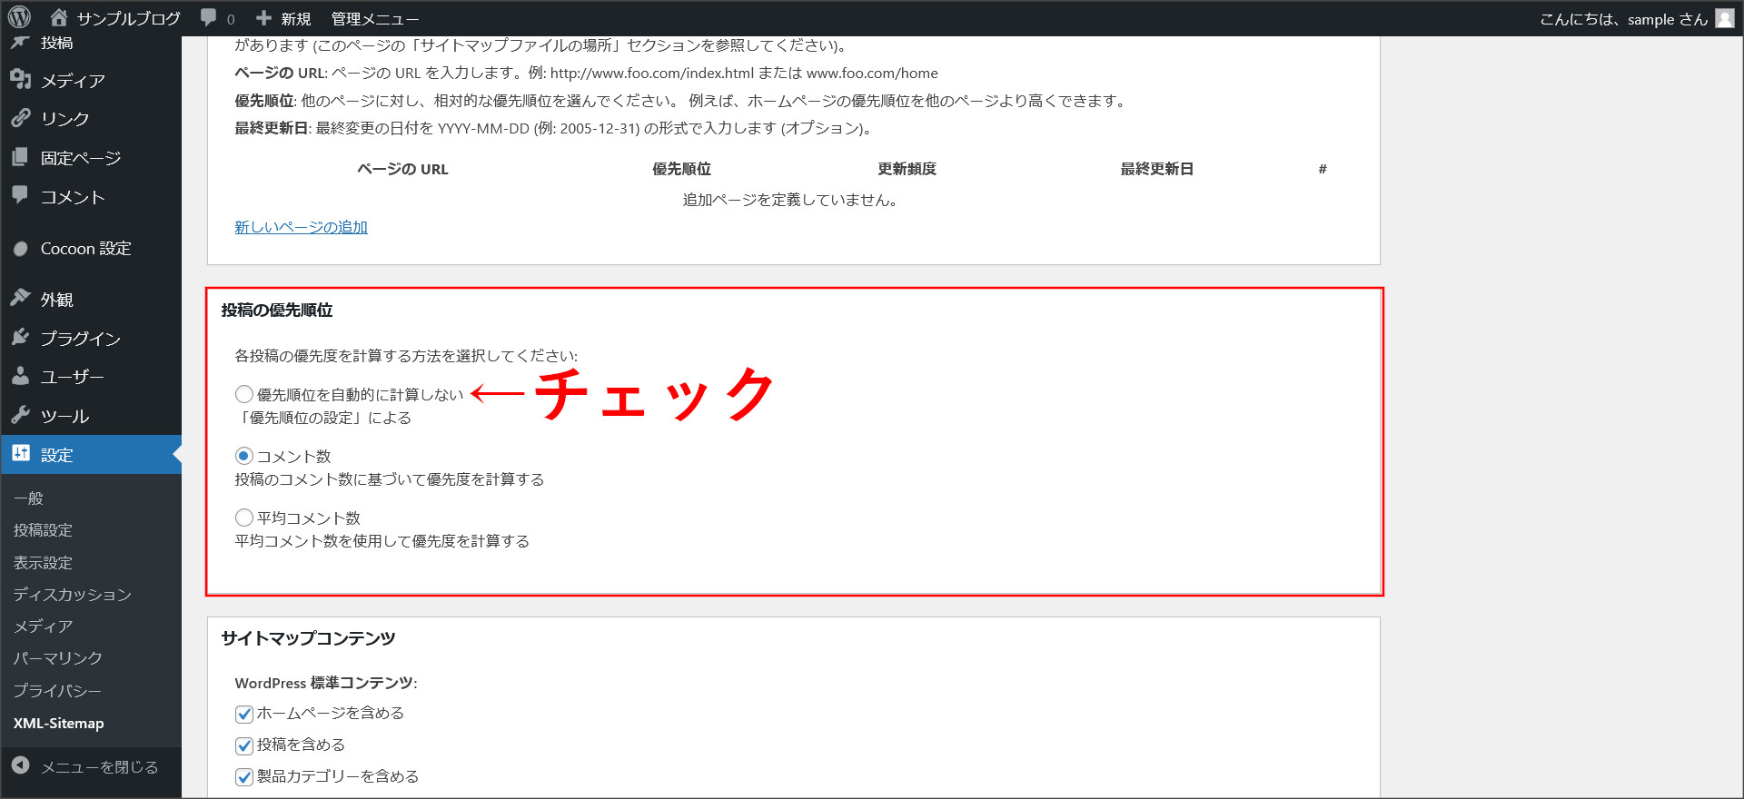Open the メディア menu label in sidebar

pos(73,81)
